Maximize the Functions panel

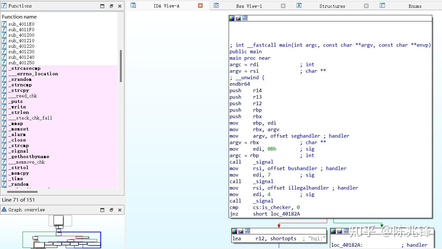pyautogui.click(x=102, y=6)
